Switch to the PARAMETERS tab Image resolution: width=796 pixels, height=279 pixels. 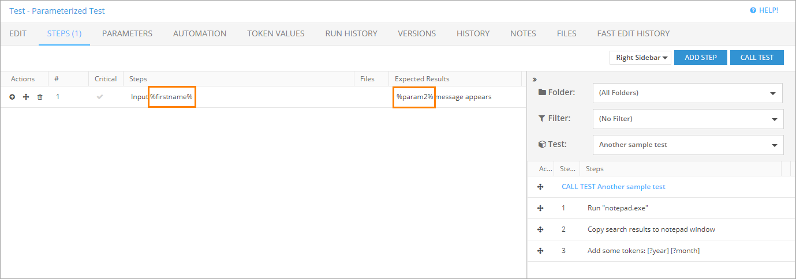tap(127, 33)
